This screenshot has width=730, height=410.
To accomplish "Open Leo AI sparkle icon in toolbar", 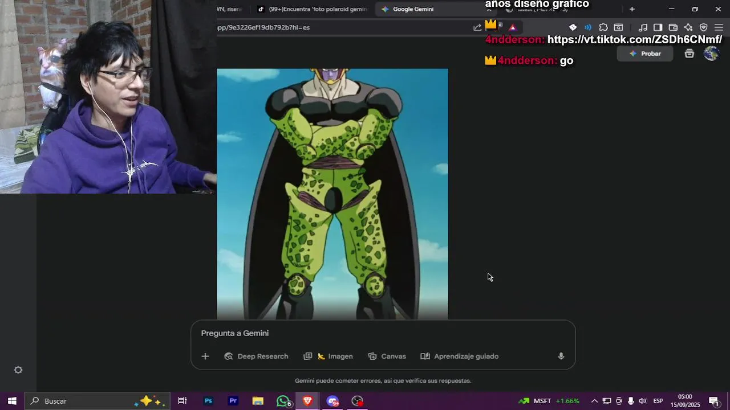I will [x=688, y=27].
